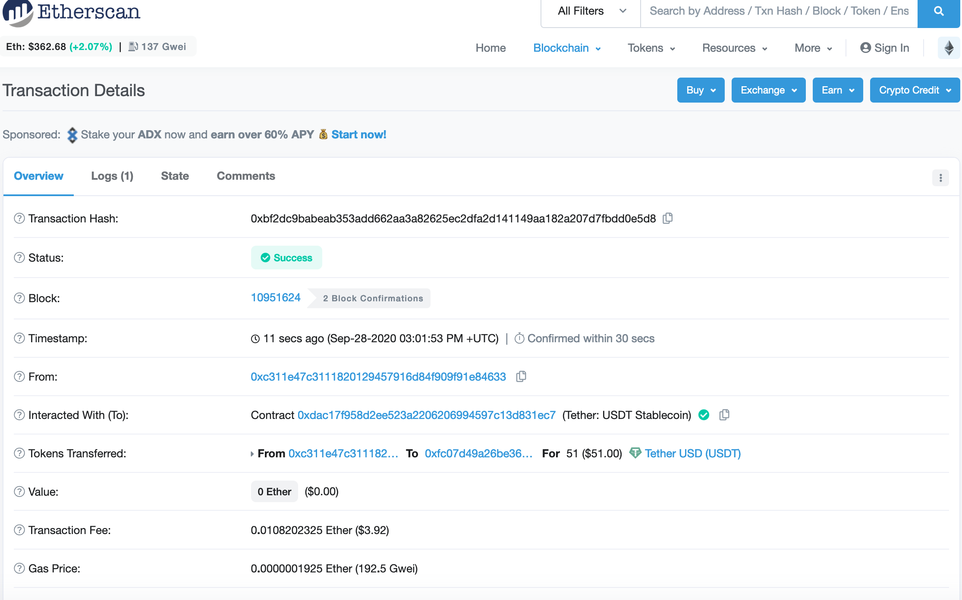Copy the From address icon
The height and width of the screenshot is (600, 962).
click(521, 377)
